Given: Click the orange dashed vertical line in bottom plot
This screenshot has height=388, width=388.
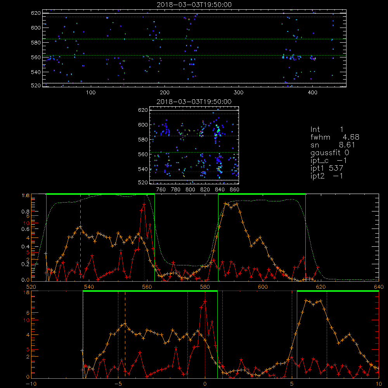Looking at the screenshot, I should pos(125,334).
